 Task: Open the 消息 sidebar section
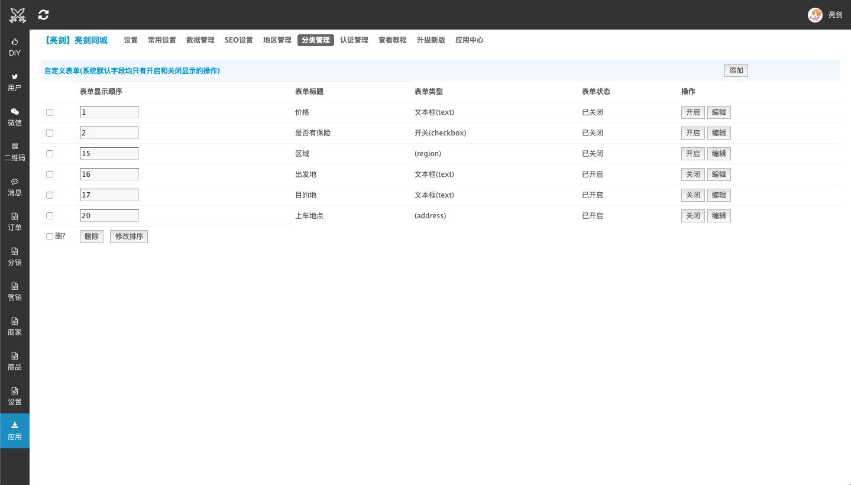click(15, 186)
